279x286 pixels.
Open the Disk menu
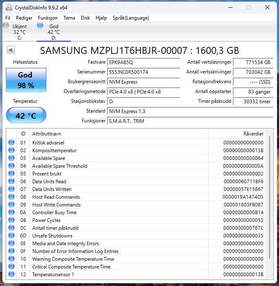(x=85, y=18)
